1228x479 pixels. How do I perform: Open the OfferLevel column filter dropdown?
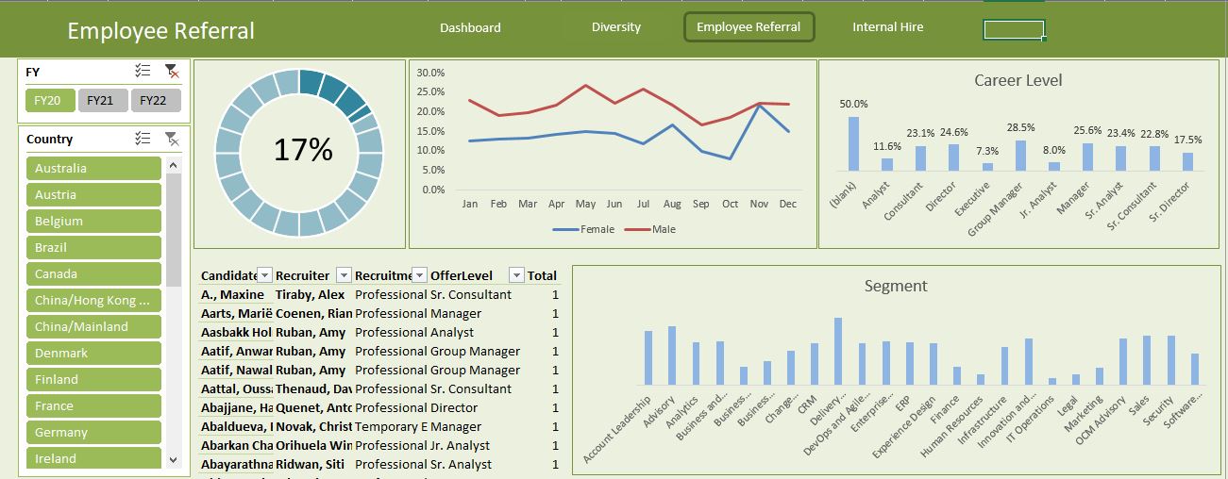(516, 275)
